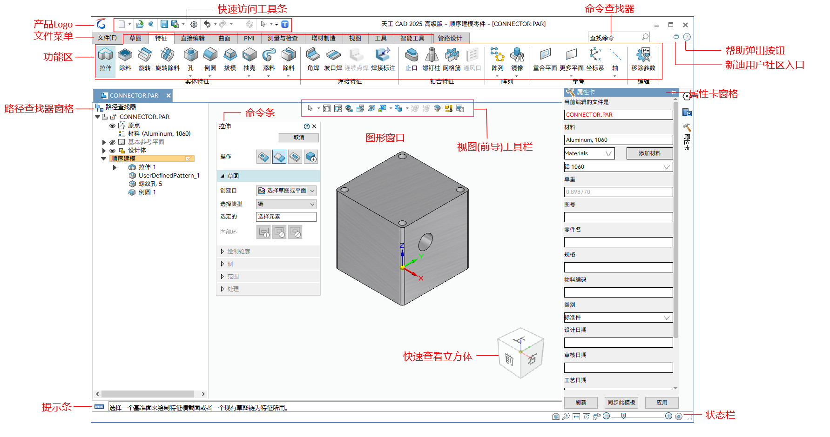Click the 添加材料 button
830x437 pixels.
[x=649, y=153]
